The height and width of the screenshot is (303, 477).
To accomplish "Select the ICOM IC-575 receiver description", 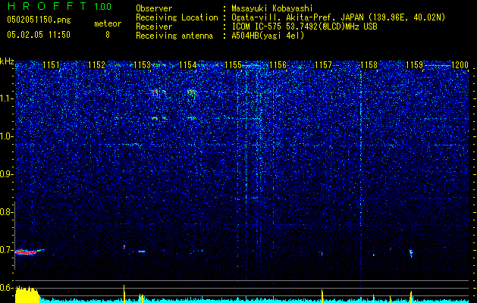I will click(304, 27).
